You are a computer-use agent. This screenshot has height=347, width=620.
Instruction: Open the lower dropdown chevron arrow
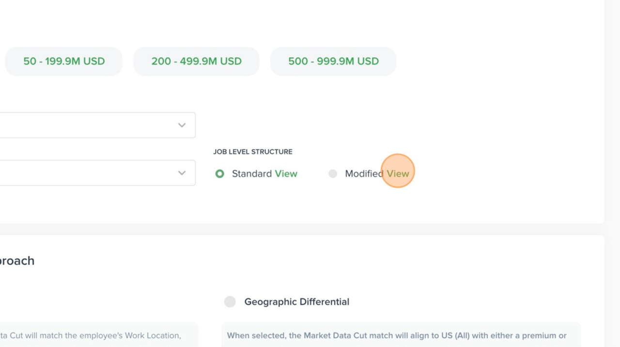[182, 173]
